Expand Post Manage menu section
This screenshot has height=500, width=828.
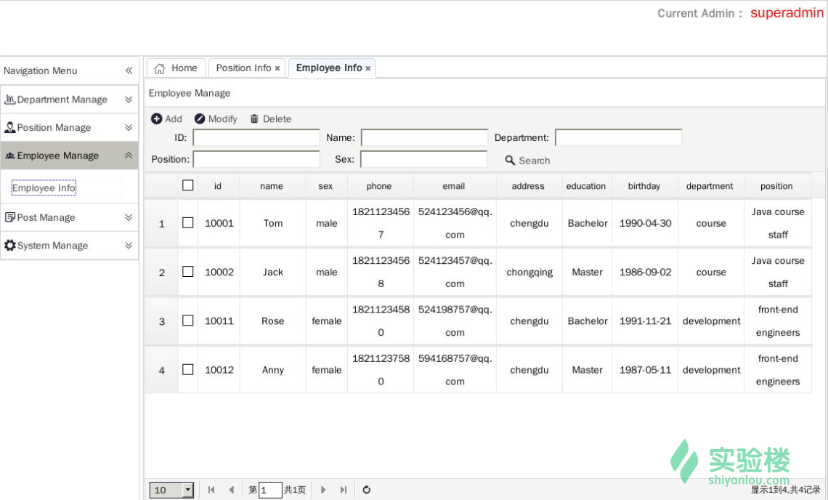pyautogui.click(x=129, y=217)
